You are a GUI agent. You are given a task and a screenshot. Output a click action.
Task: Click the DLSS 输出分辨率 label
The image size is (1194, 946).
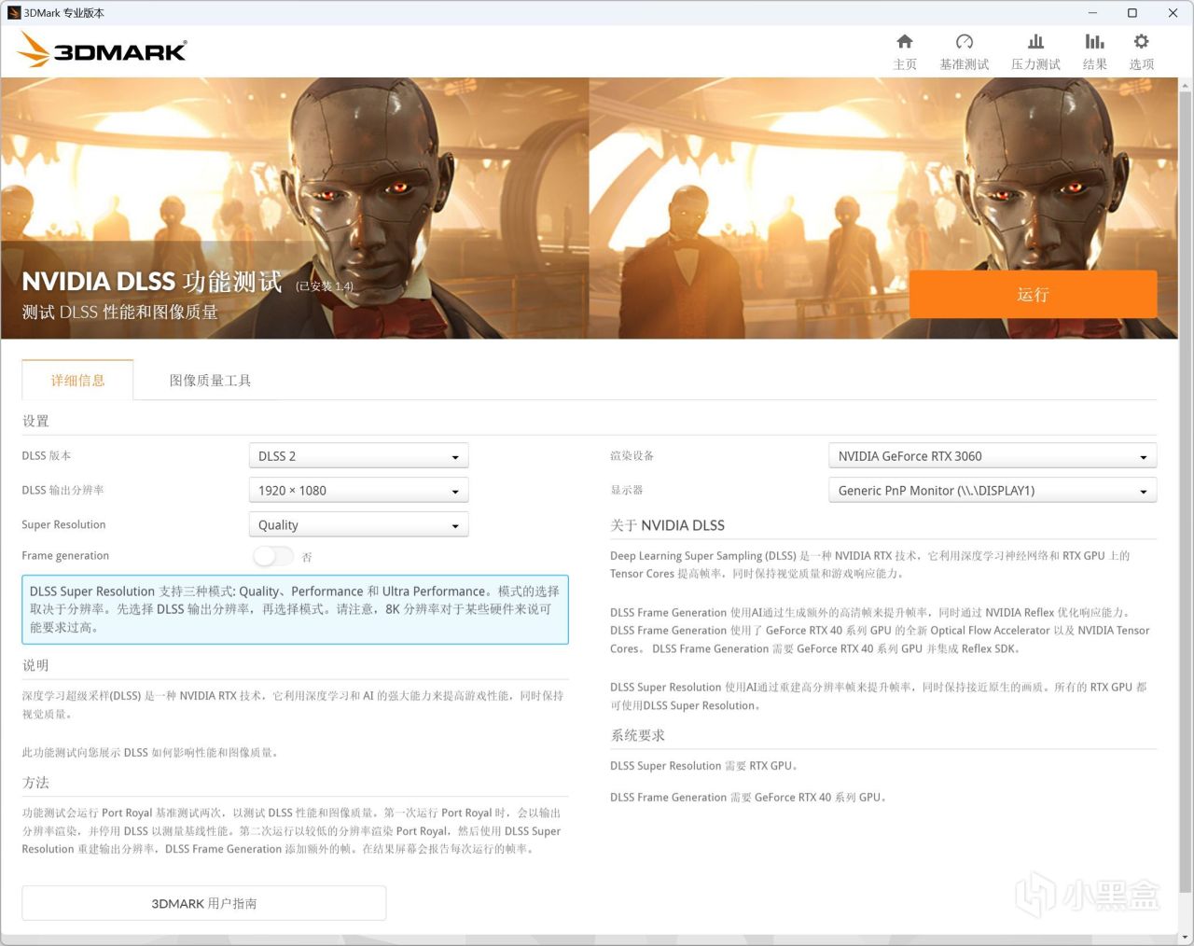(x=63, y=491)
